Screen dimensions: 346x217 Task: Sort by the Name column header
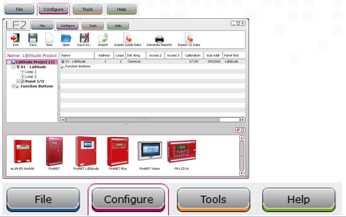pos(77,55)
